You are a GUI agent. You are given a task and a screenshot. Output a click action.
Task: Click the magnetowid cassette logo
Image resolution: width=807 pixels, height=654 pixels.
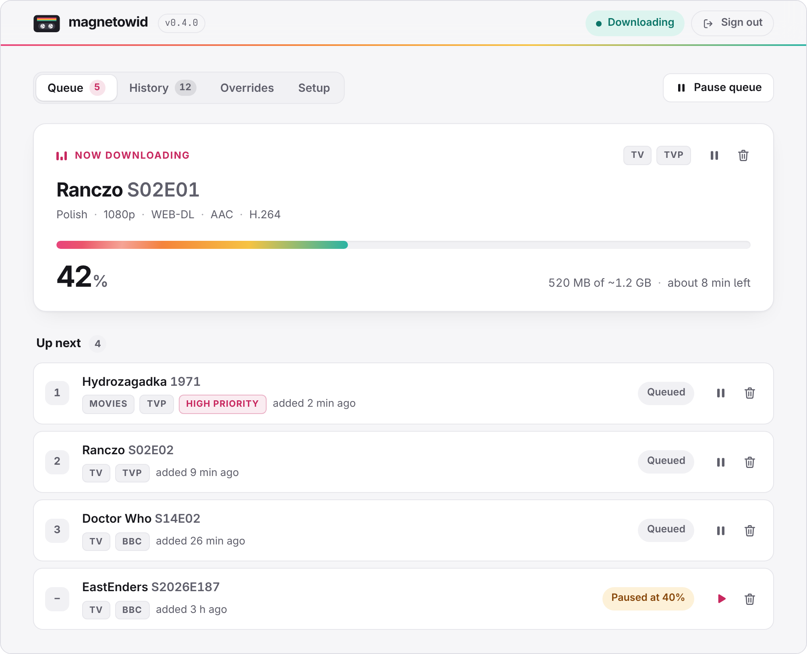47,23
